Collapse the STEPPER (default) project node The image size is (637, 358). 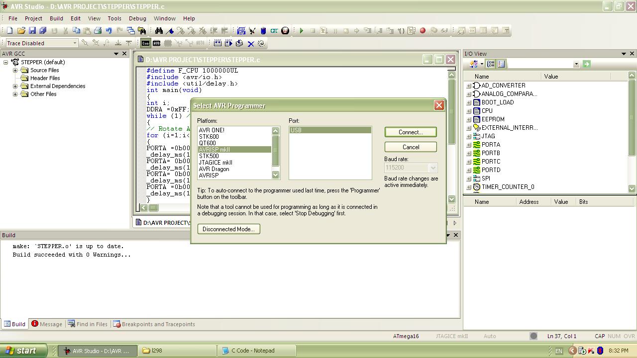pos(6,62)
